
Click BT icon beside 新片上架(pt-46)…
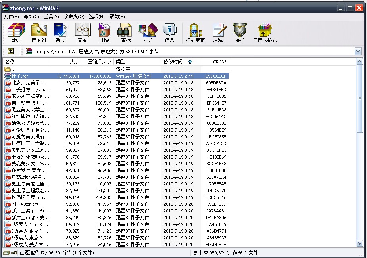click(x=8, y=211)
